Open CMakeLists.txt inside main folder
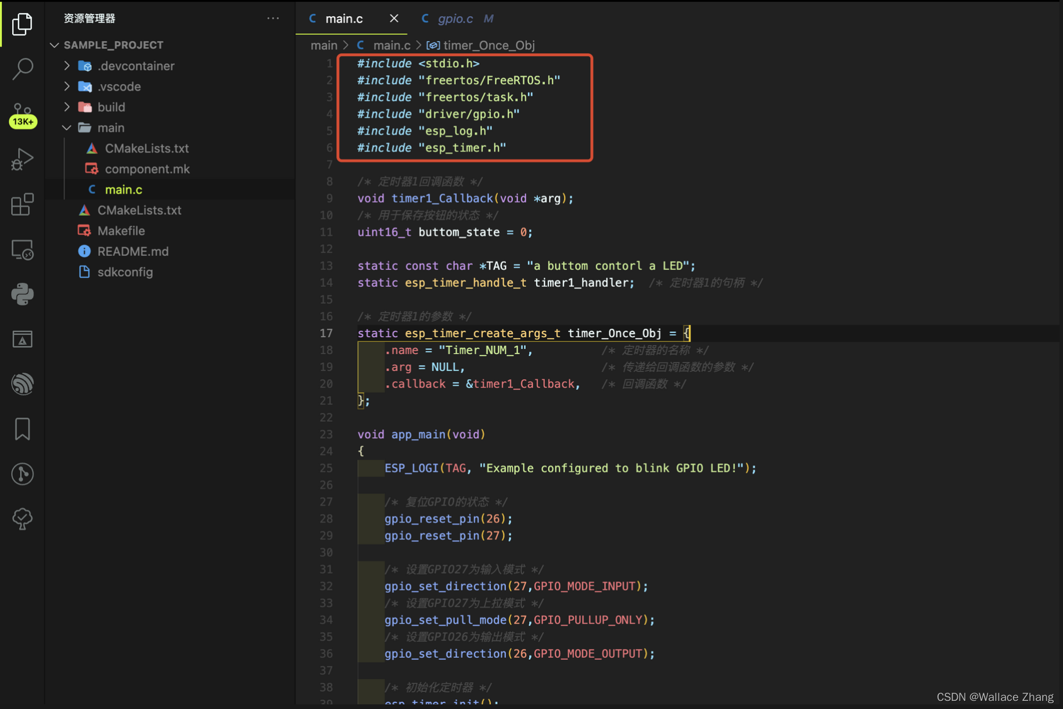Viewport: 1063px width, 709px height. pyautogui.click(x=146, y=149)
